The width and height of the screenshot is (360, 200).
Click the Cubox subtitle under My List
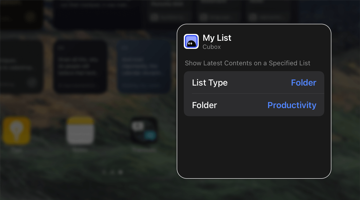[x=212, y=47]
